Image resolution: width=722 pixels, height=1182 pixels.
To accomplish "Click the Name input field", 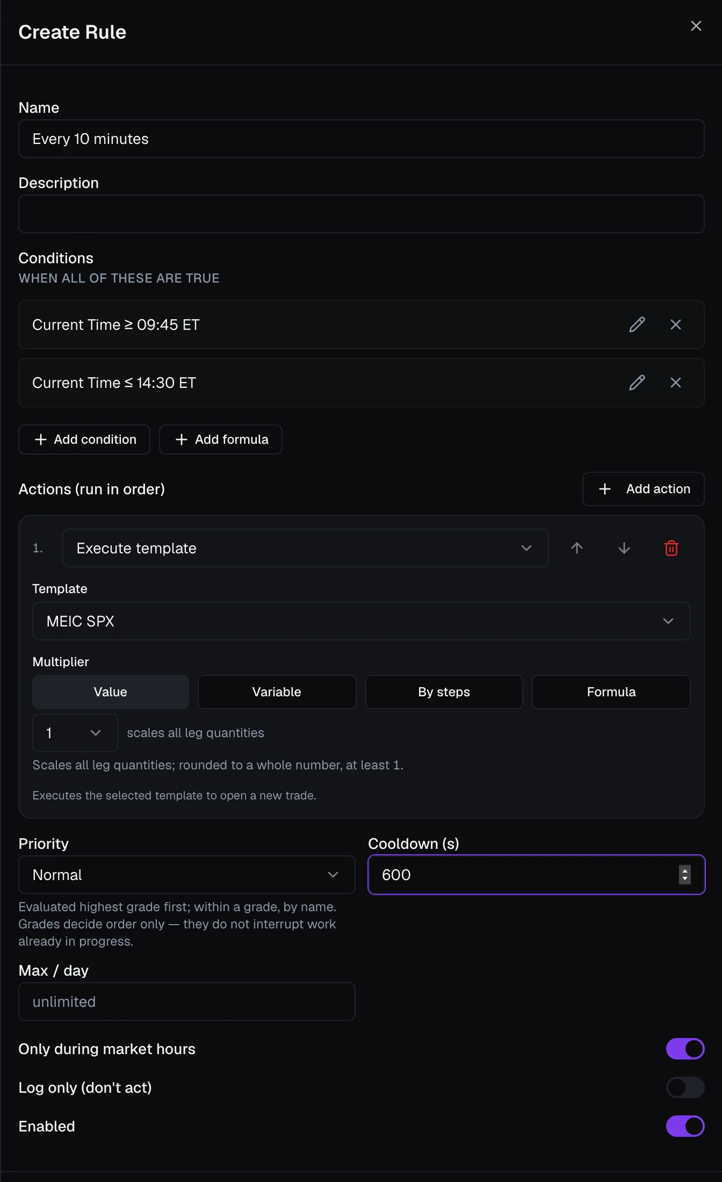I will tap(362, 139).
